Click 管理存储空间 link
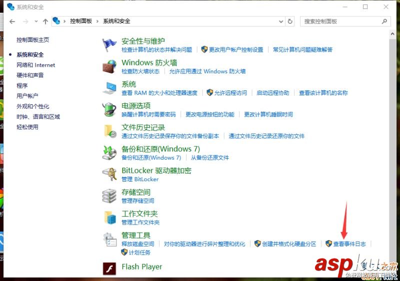 [x=137, y=201]
